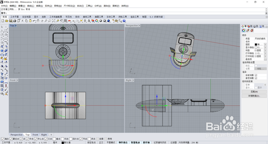Open the 打印线宽 dropdown
This screenshot has height=144, width=268.
(265, 56)
